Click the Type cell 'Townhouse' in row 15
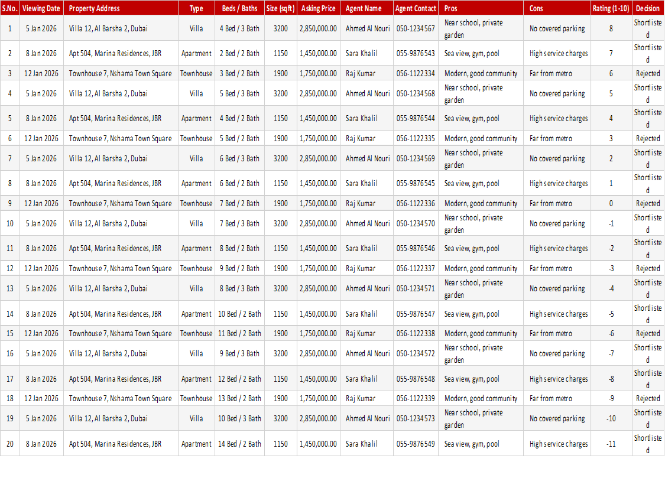The image size is (665, 478). [196, 333]
